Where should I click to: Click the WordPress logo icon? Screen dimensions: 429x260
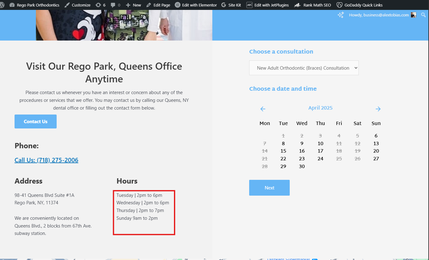(2, 5)
